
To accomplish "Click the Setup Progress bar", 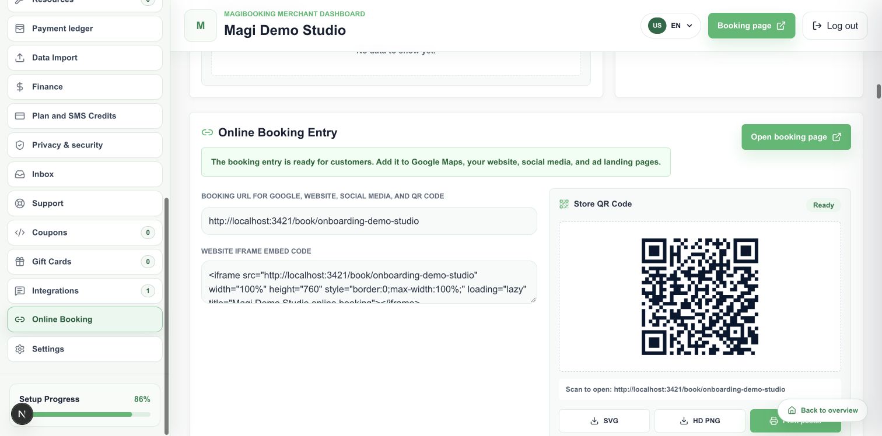I will 85,414.
